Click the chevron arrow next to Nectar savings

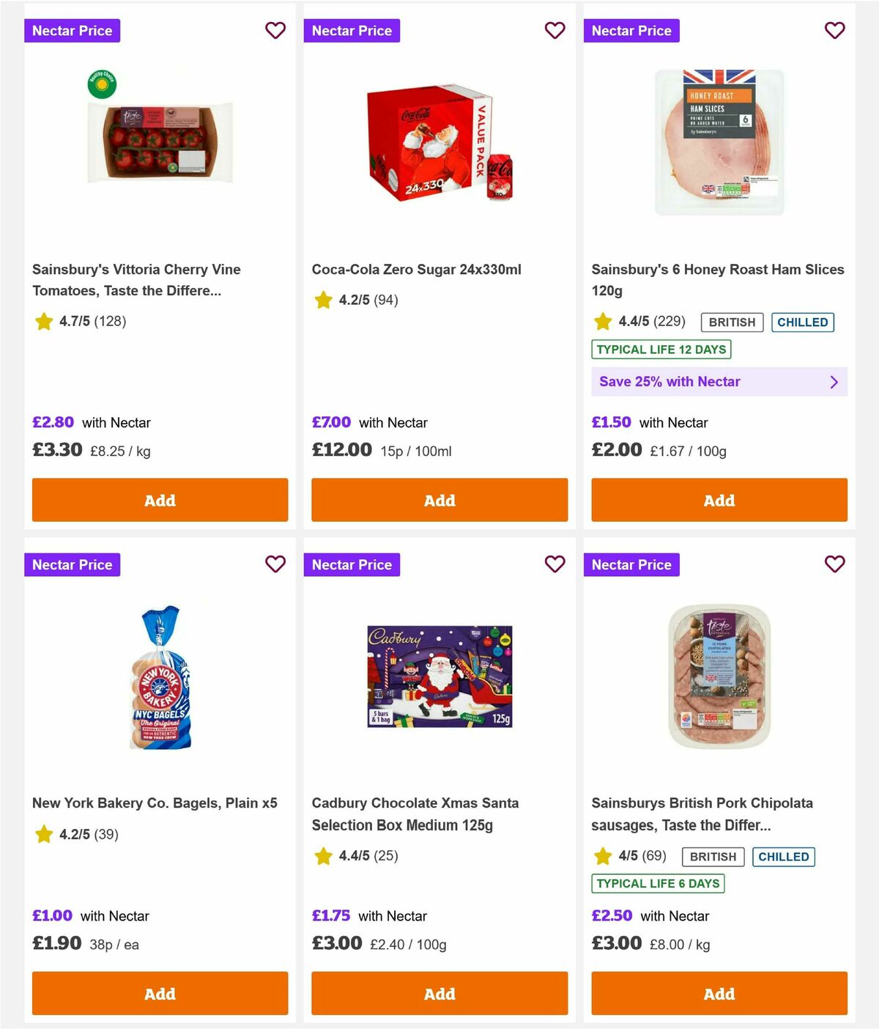click(834, 382)
